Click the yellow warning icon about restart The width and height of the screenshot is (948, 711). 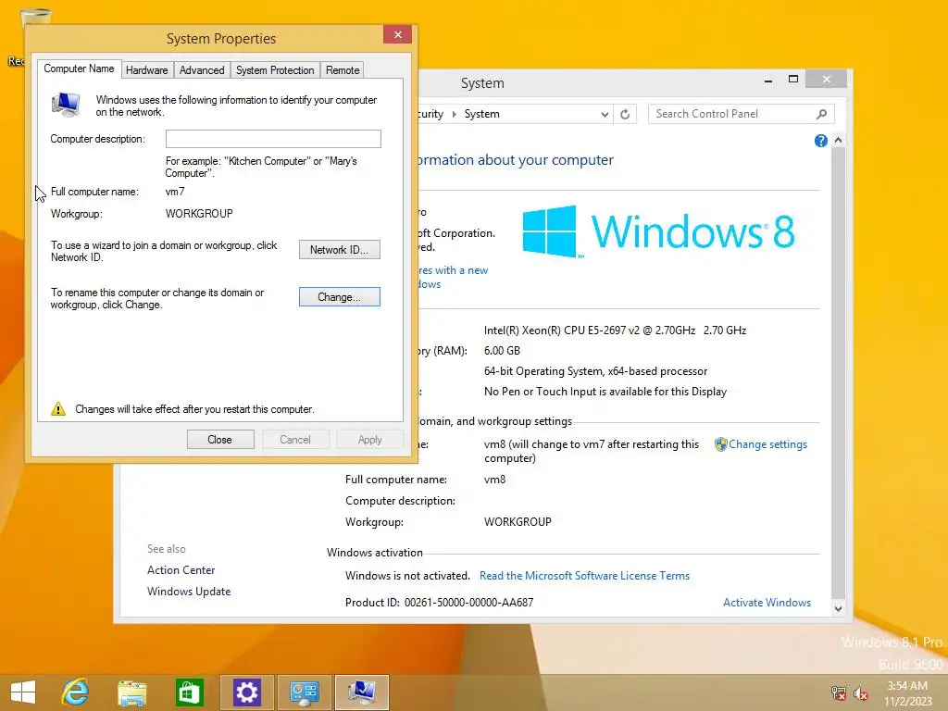58,409
